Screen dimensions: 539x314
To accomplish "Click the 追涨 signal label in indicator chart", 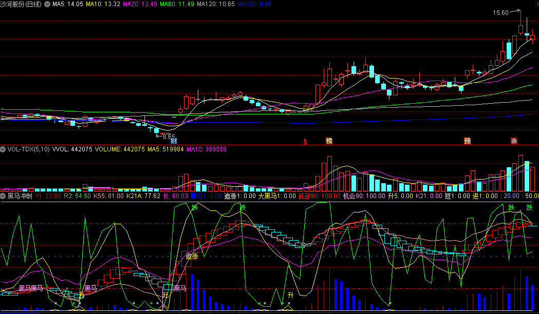I will 192,256.
